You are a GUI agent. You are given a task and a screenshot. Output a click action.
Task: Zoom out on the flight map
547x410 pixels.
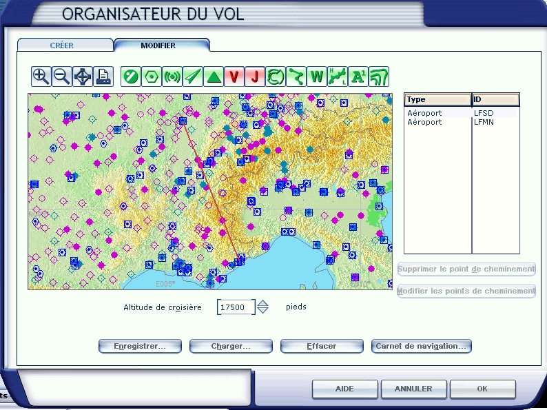62,76
